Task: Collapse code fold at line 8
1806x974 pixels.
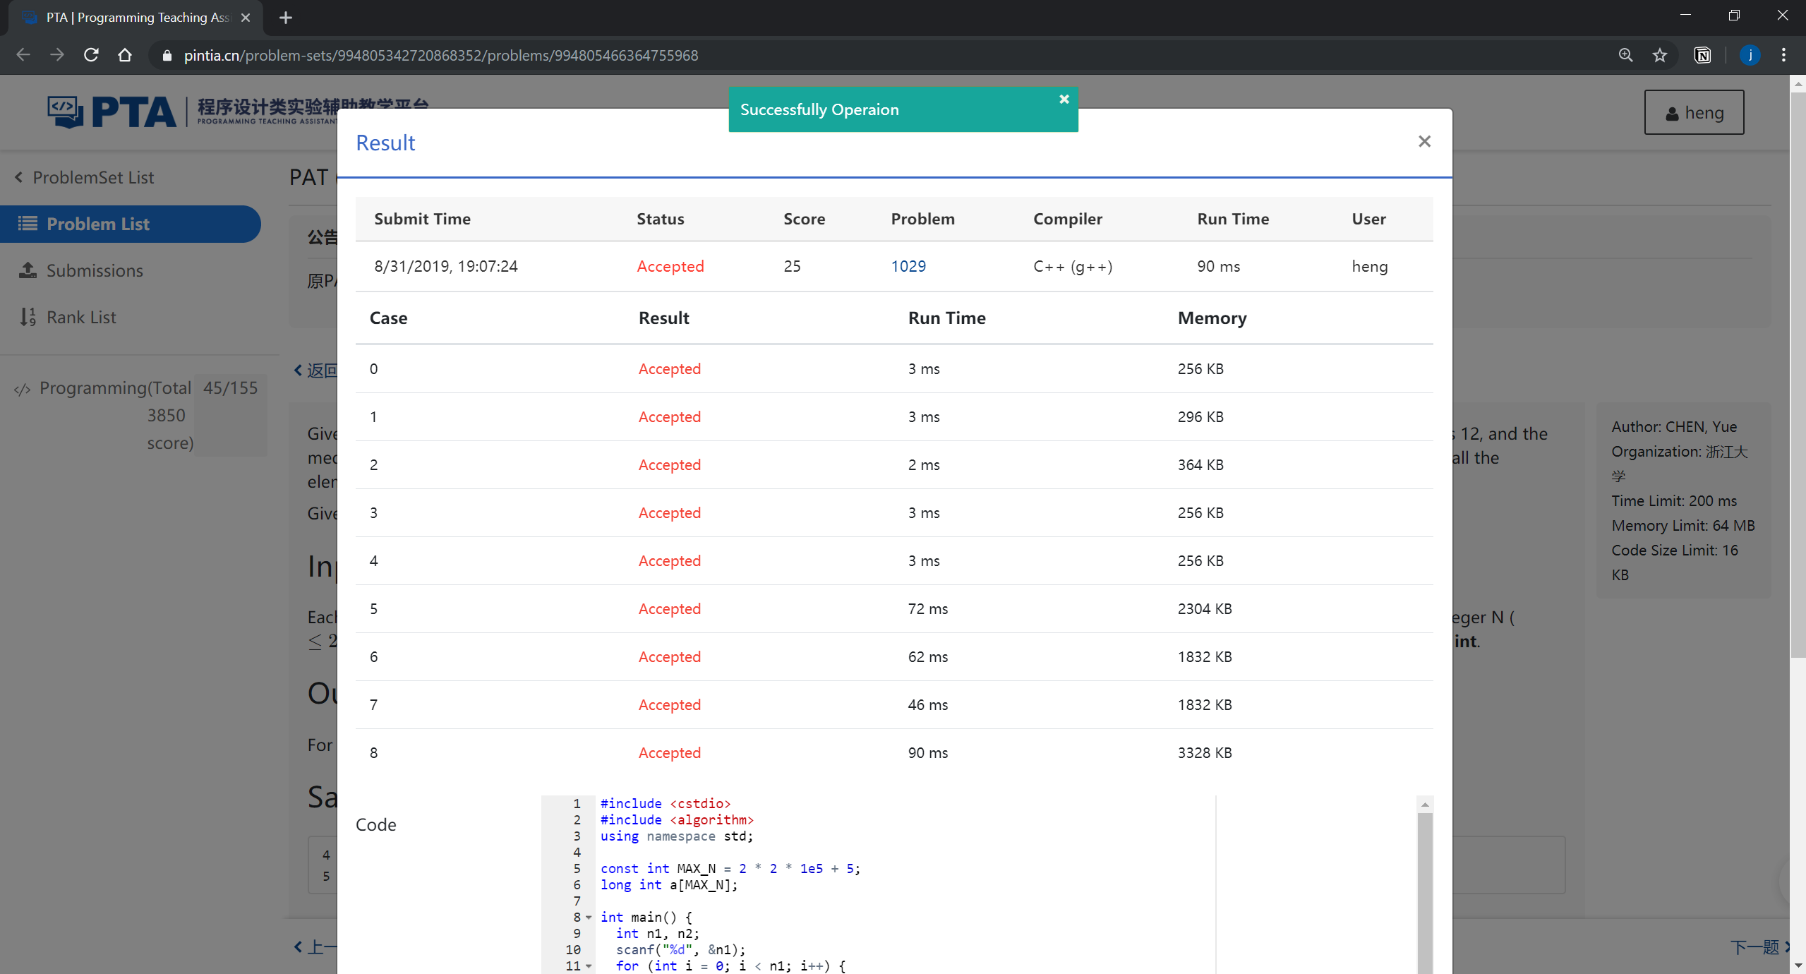Action: coord(589,918)
